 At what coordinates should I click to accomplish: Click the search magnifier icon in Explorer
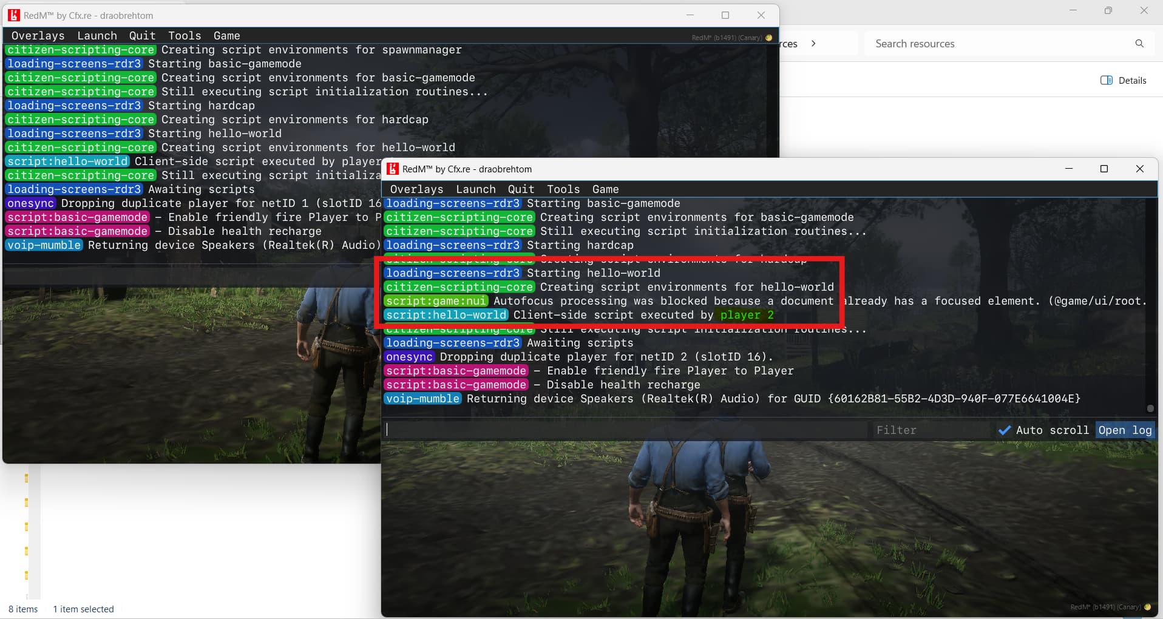[x=1139, y=44]
